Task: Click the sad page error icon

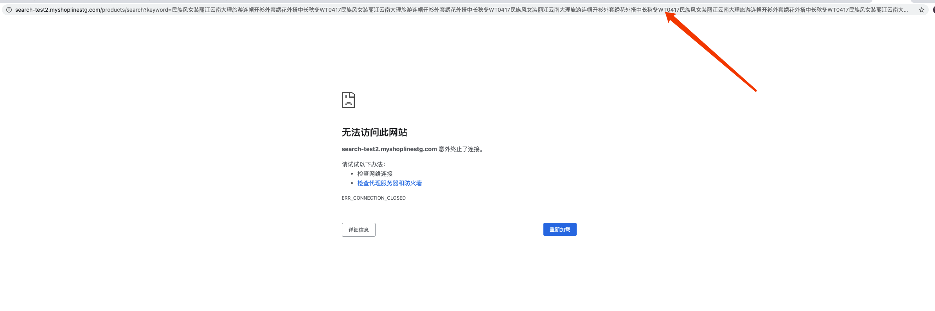Action: [x=348, y=100]
